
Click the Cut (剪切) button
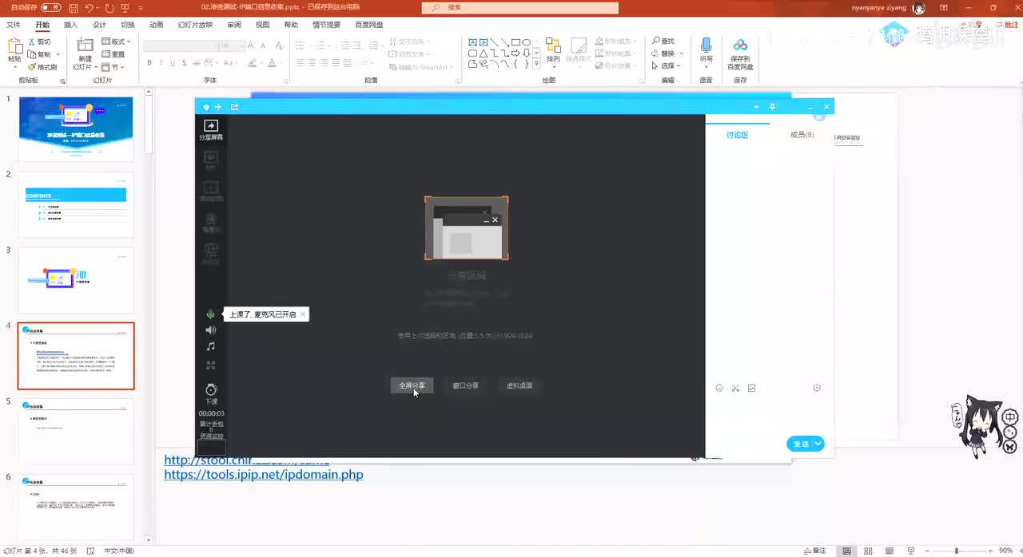click(39, 41)
